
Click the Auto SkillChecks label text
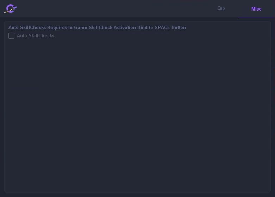(36, 36)
